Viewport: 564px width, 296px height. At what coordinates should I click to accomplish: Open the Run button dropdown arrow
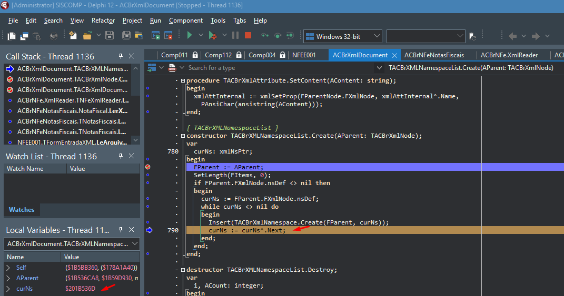pyautogui.click(x=201, y=35)
